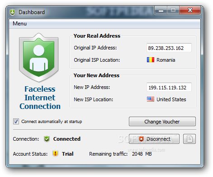Click the Trial account status text

(68, 154)
